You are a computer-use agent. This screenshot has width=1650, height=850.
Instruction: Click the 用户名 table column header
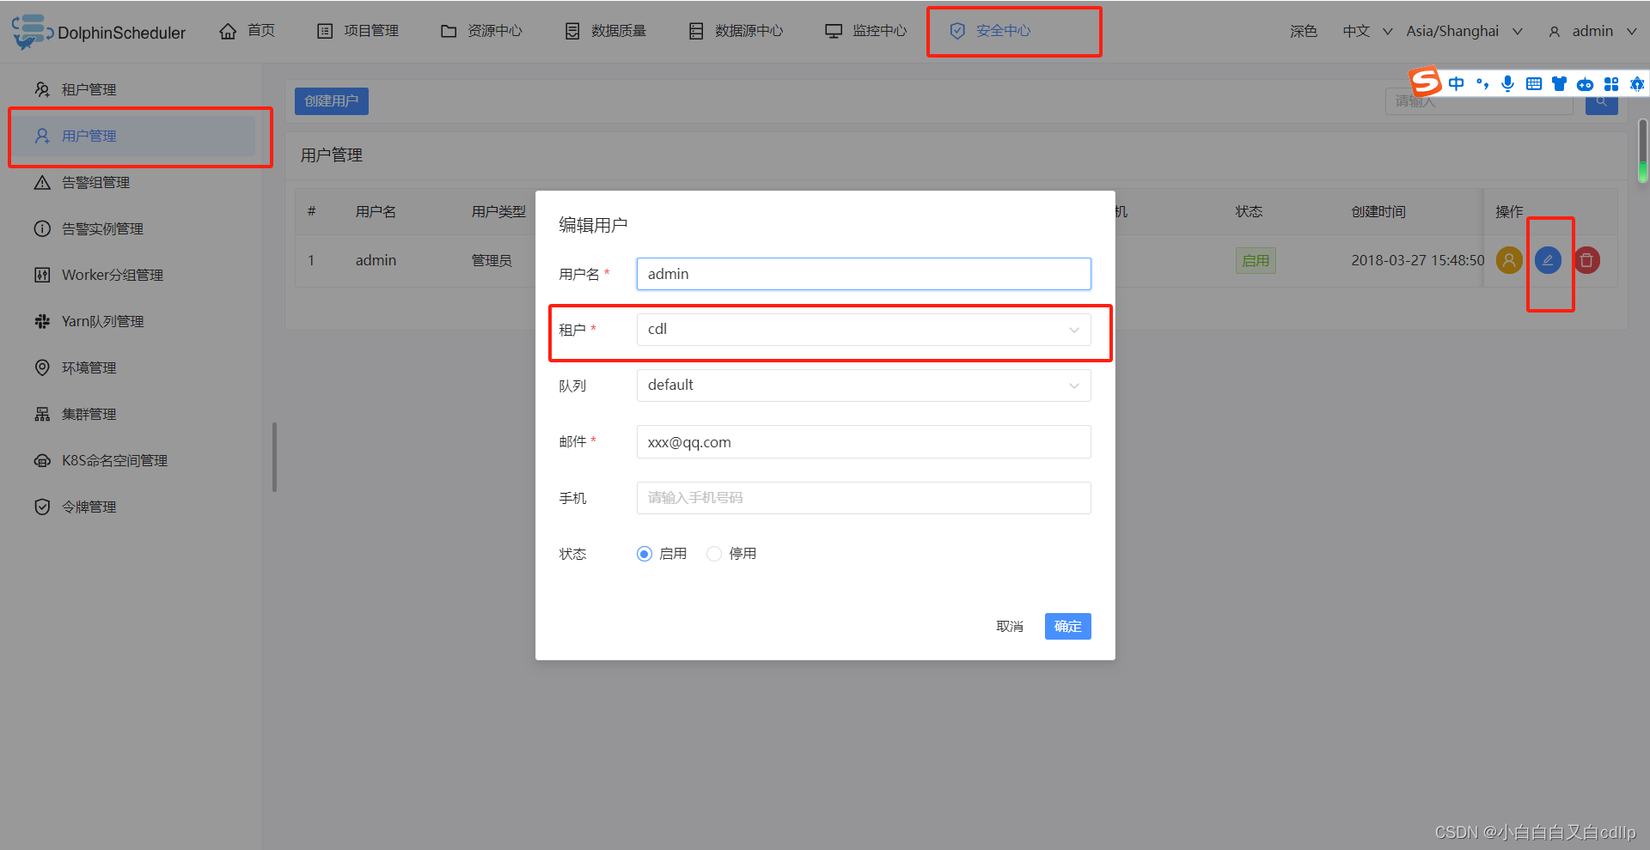click(x=376, y=211)
